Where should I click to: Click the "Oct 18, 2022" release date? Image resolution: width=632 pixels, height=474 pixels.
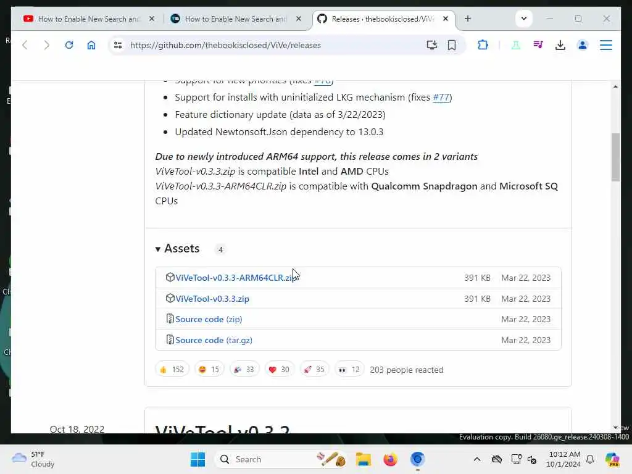[77, 429]
